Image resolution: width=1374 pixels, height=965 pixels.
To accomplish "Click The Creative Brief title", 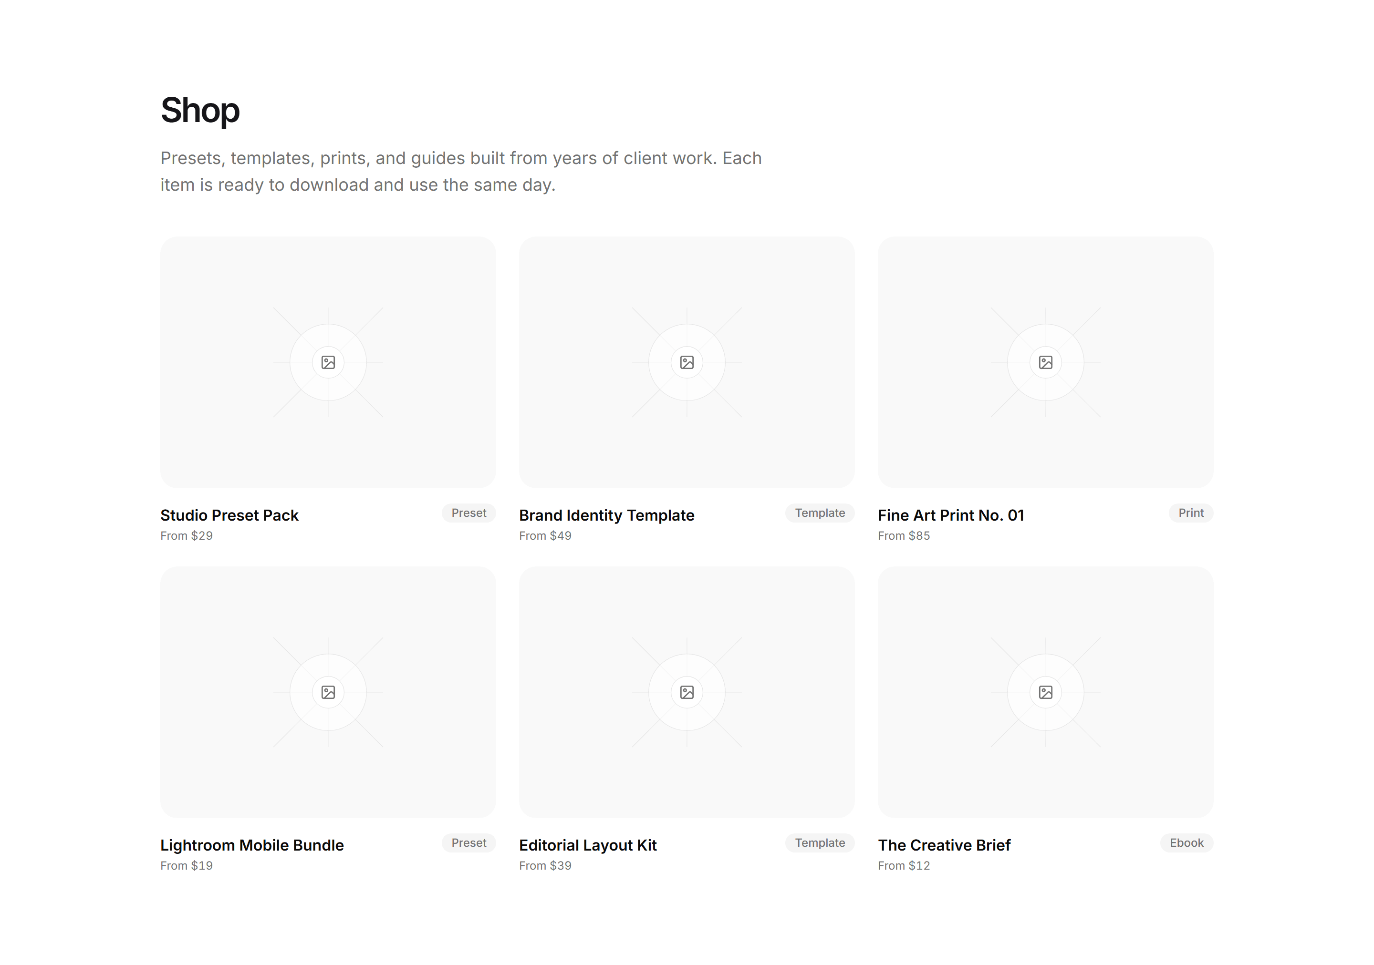I will [x=944, y=845].
